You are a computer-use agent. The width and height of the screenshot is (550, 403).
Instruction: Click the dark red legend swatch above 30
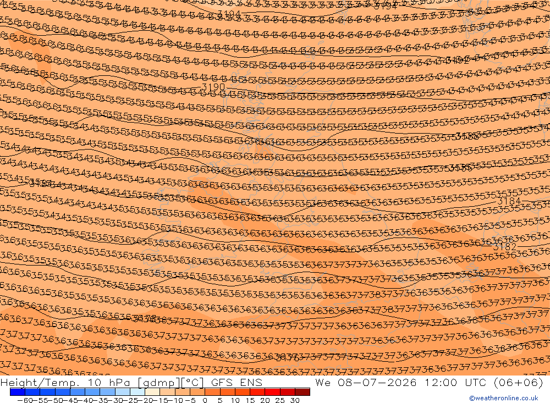click(x=302, y=392)
